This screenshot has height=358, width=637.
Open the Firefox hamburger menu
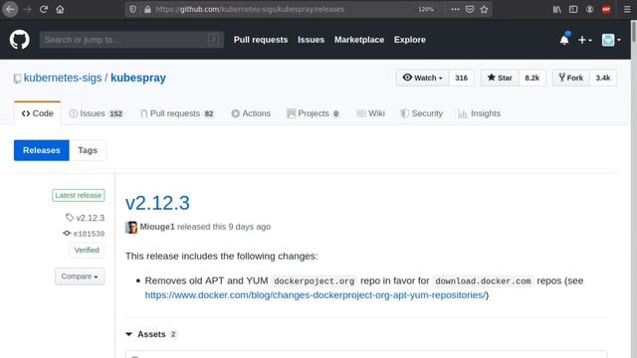point(627,9)
